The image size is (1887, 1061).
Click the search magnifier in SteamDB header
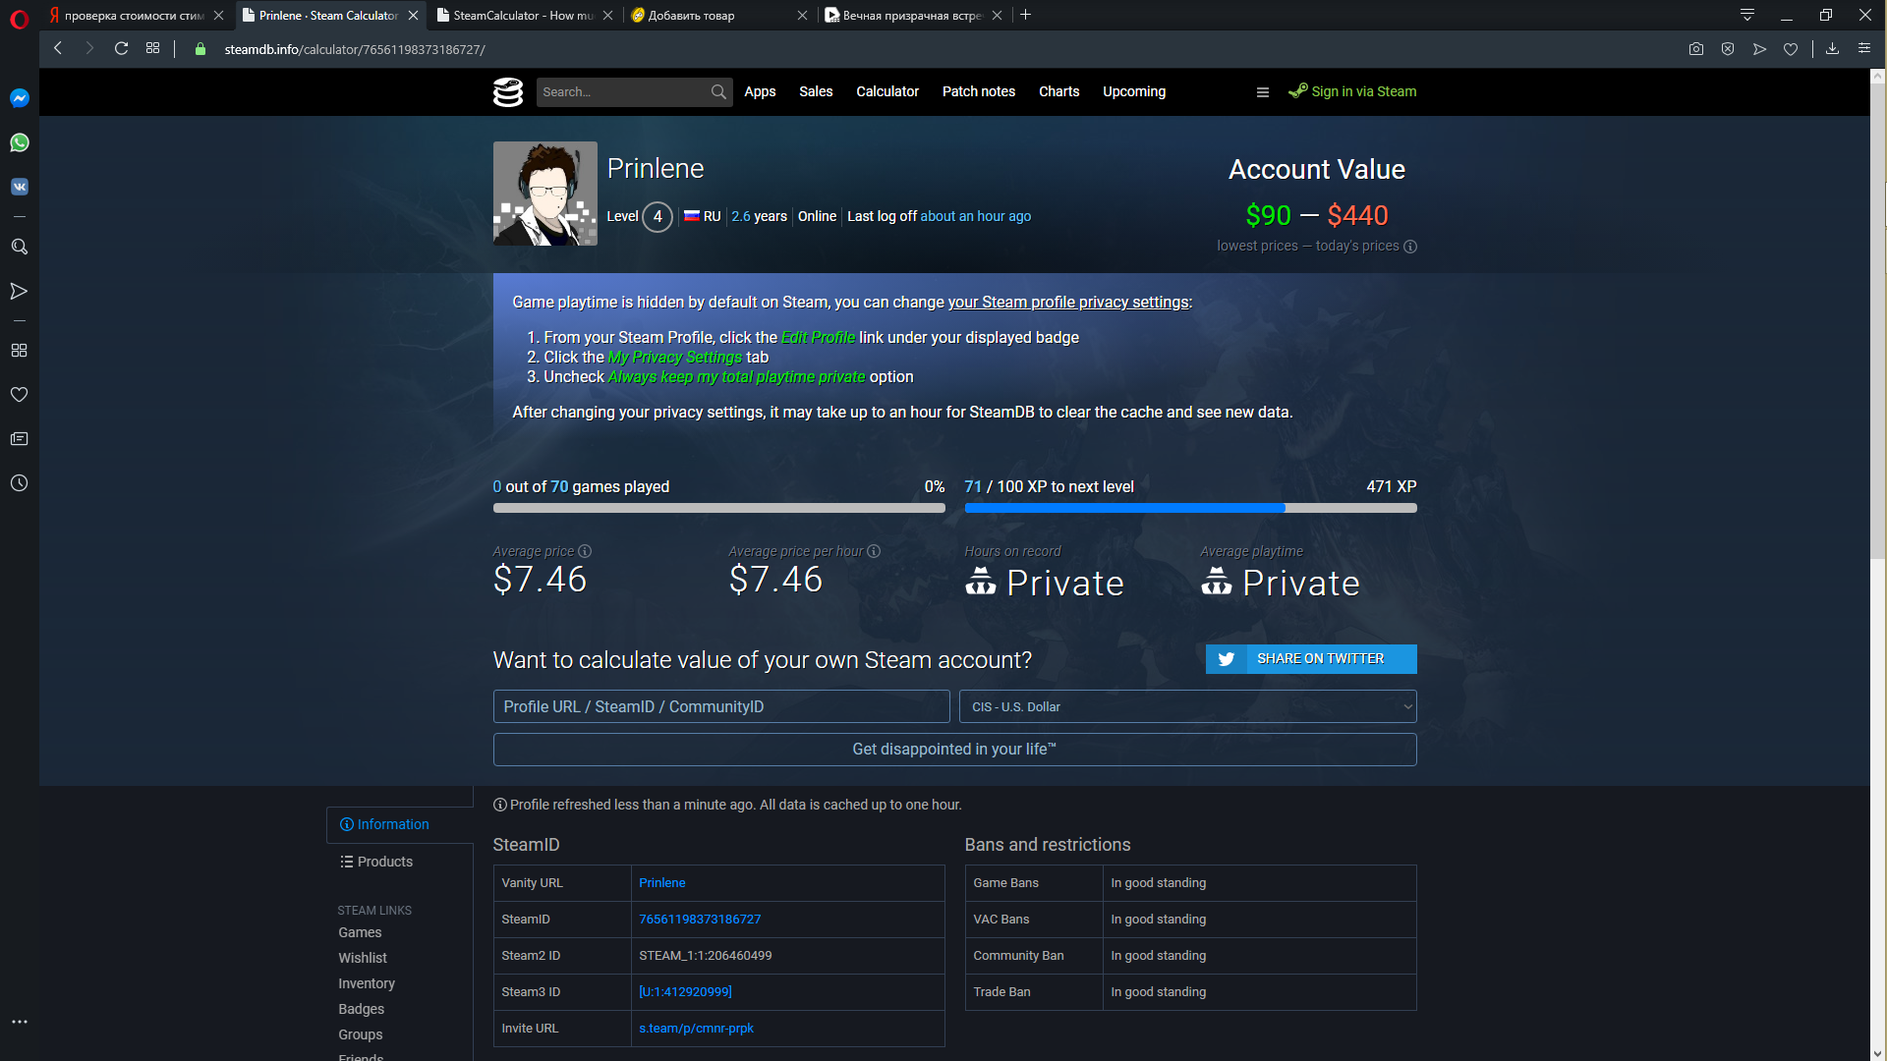click(x=718, y=91)
